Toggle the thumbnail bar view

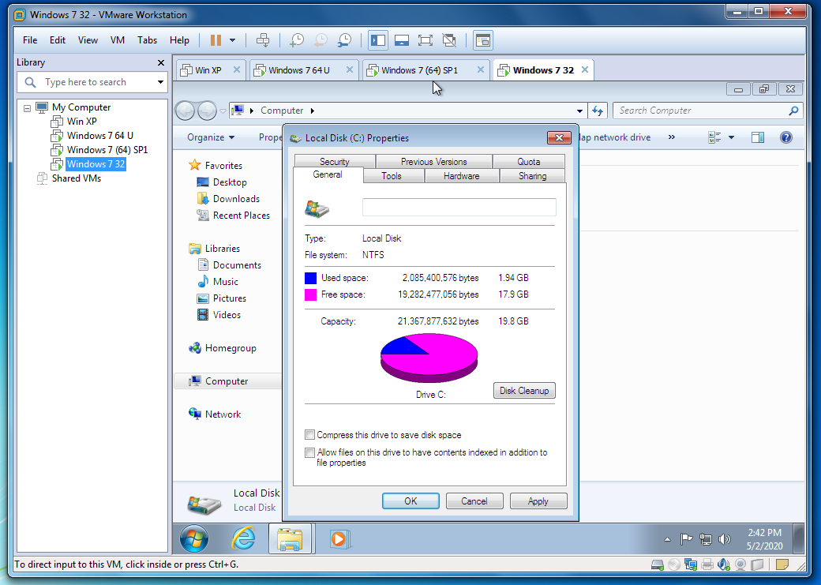[x=402, y=40]
